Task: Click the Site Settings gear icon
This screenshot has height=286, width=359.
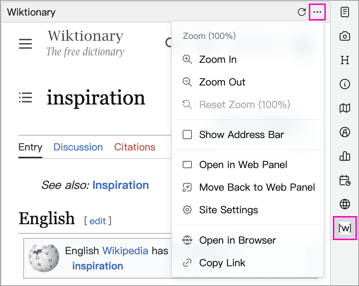Action: (187, 210)
